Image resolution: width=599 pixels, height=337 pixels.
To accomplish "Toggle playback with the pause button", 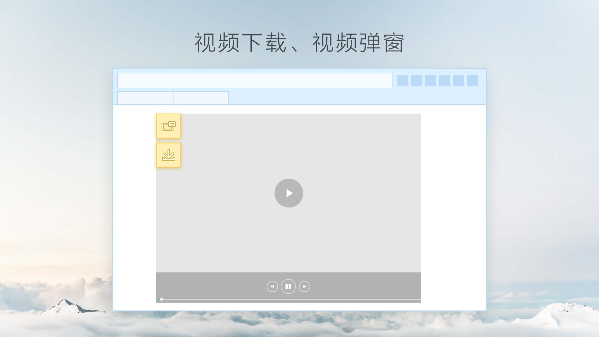I will coord(288,286).
